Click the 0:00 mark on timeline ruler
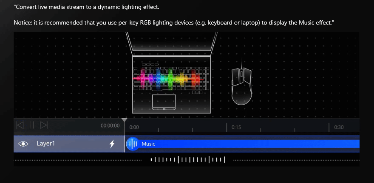374x183 pixels. click(x=134, y=127)
